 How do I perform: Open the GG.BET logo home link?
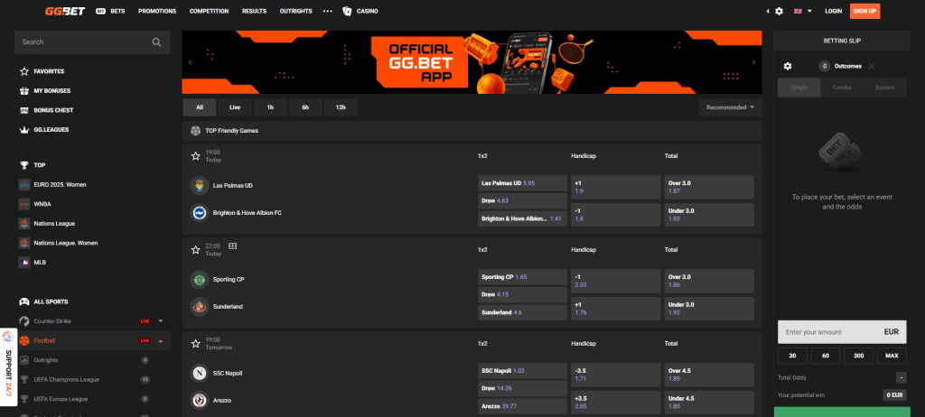[x=65, y=11]
